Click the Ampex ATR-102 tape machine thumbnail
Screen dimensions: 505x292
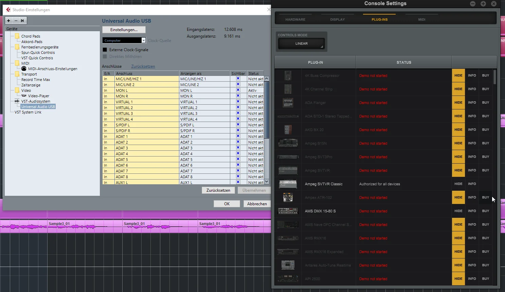[288, 197]
